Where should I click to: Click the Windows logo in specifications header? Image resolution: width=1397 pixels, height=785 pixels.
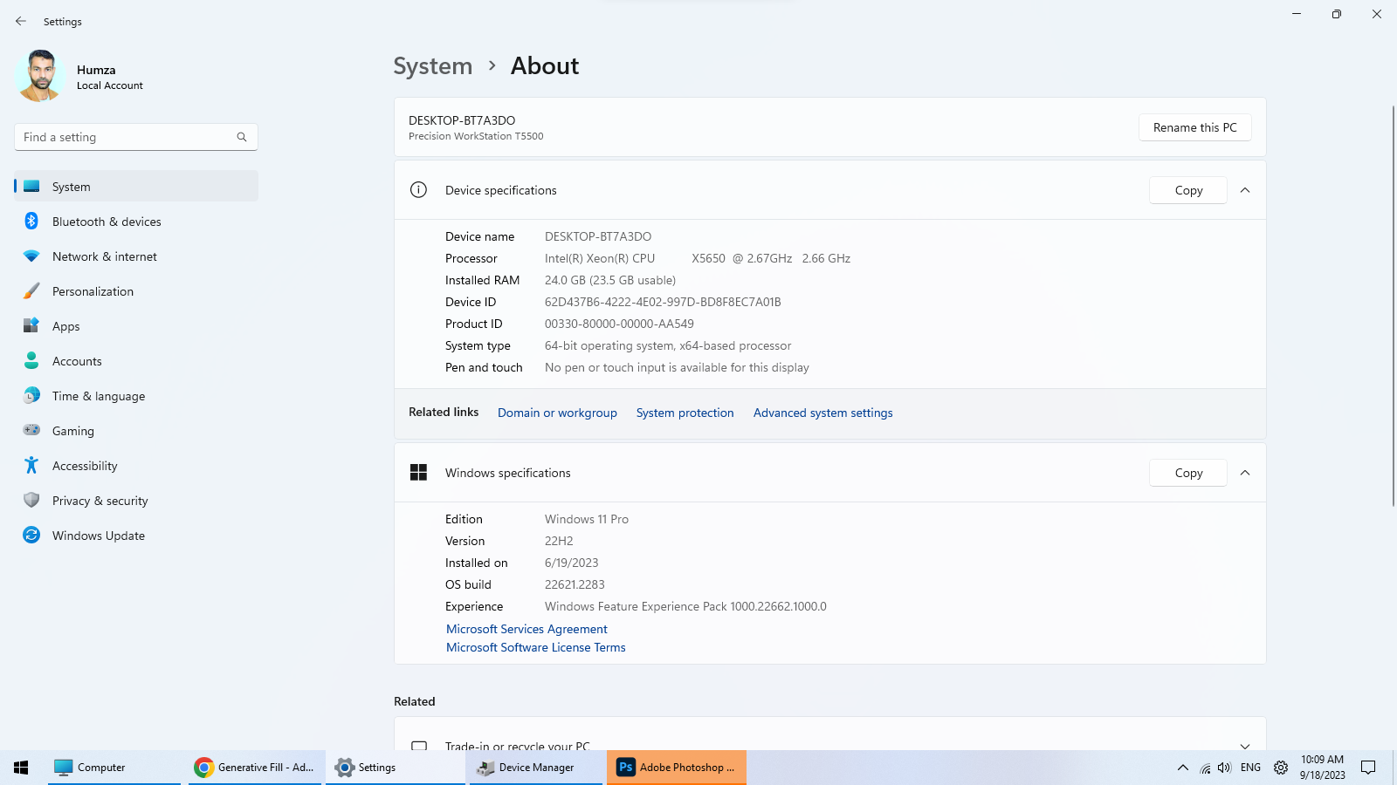coord(418,473)
